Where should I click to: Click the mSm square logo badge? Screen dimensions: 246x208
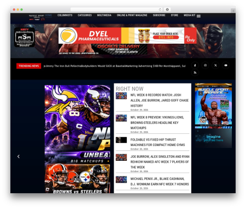tap(25, 37)
